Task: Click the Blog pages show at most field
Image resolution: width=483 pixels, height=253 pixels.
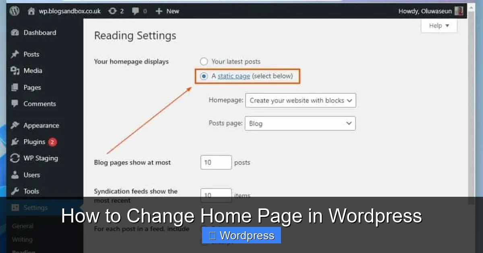Action: [216, 162]
